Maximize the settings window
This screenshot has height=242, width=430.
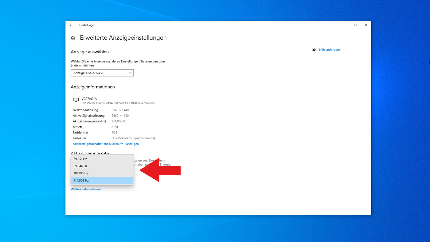pyautogui.click(x=355, y=25)
